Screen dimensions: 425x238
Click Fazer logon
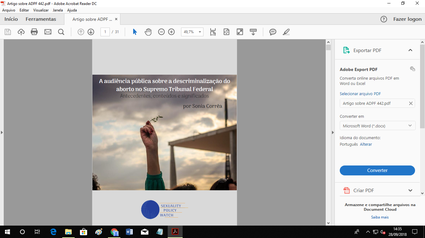[408, 19]
